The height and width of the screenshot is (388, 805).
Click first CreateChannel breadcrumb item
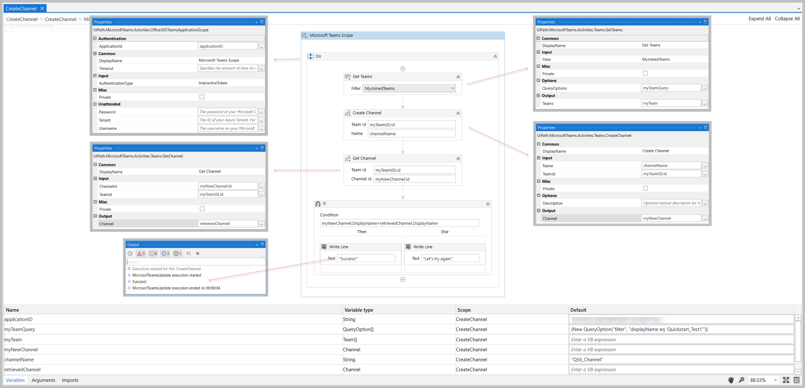pyautogui.click(x=22, y=19)
